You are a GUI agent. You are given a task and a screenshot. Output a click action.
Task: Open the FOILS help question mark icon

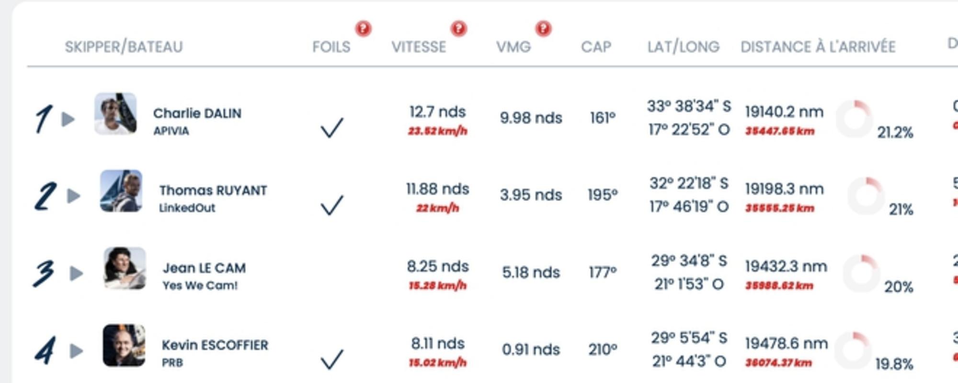tap(363, 29)
